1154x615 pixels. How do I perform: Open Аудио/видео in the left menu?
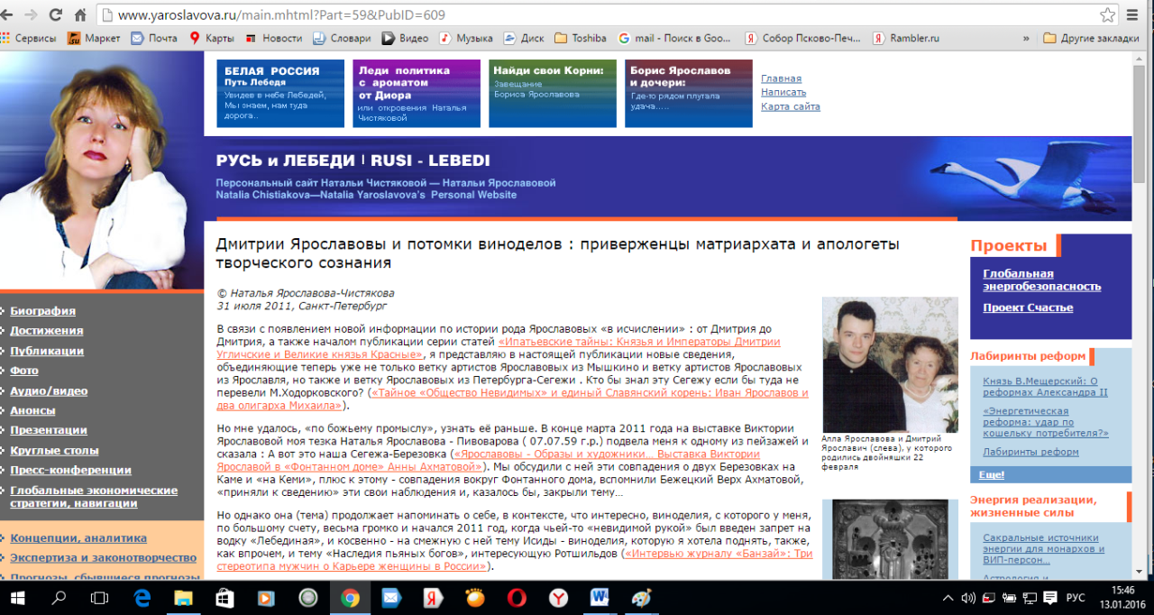[x=49, y=390]
